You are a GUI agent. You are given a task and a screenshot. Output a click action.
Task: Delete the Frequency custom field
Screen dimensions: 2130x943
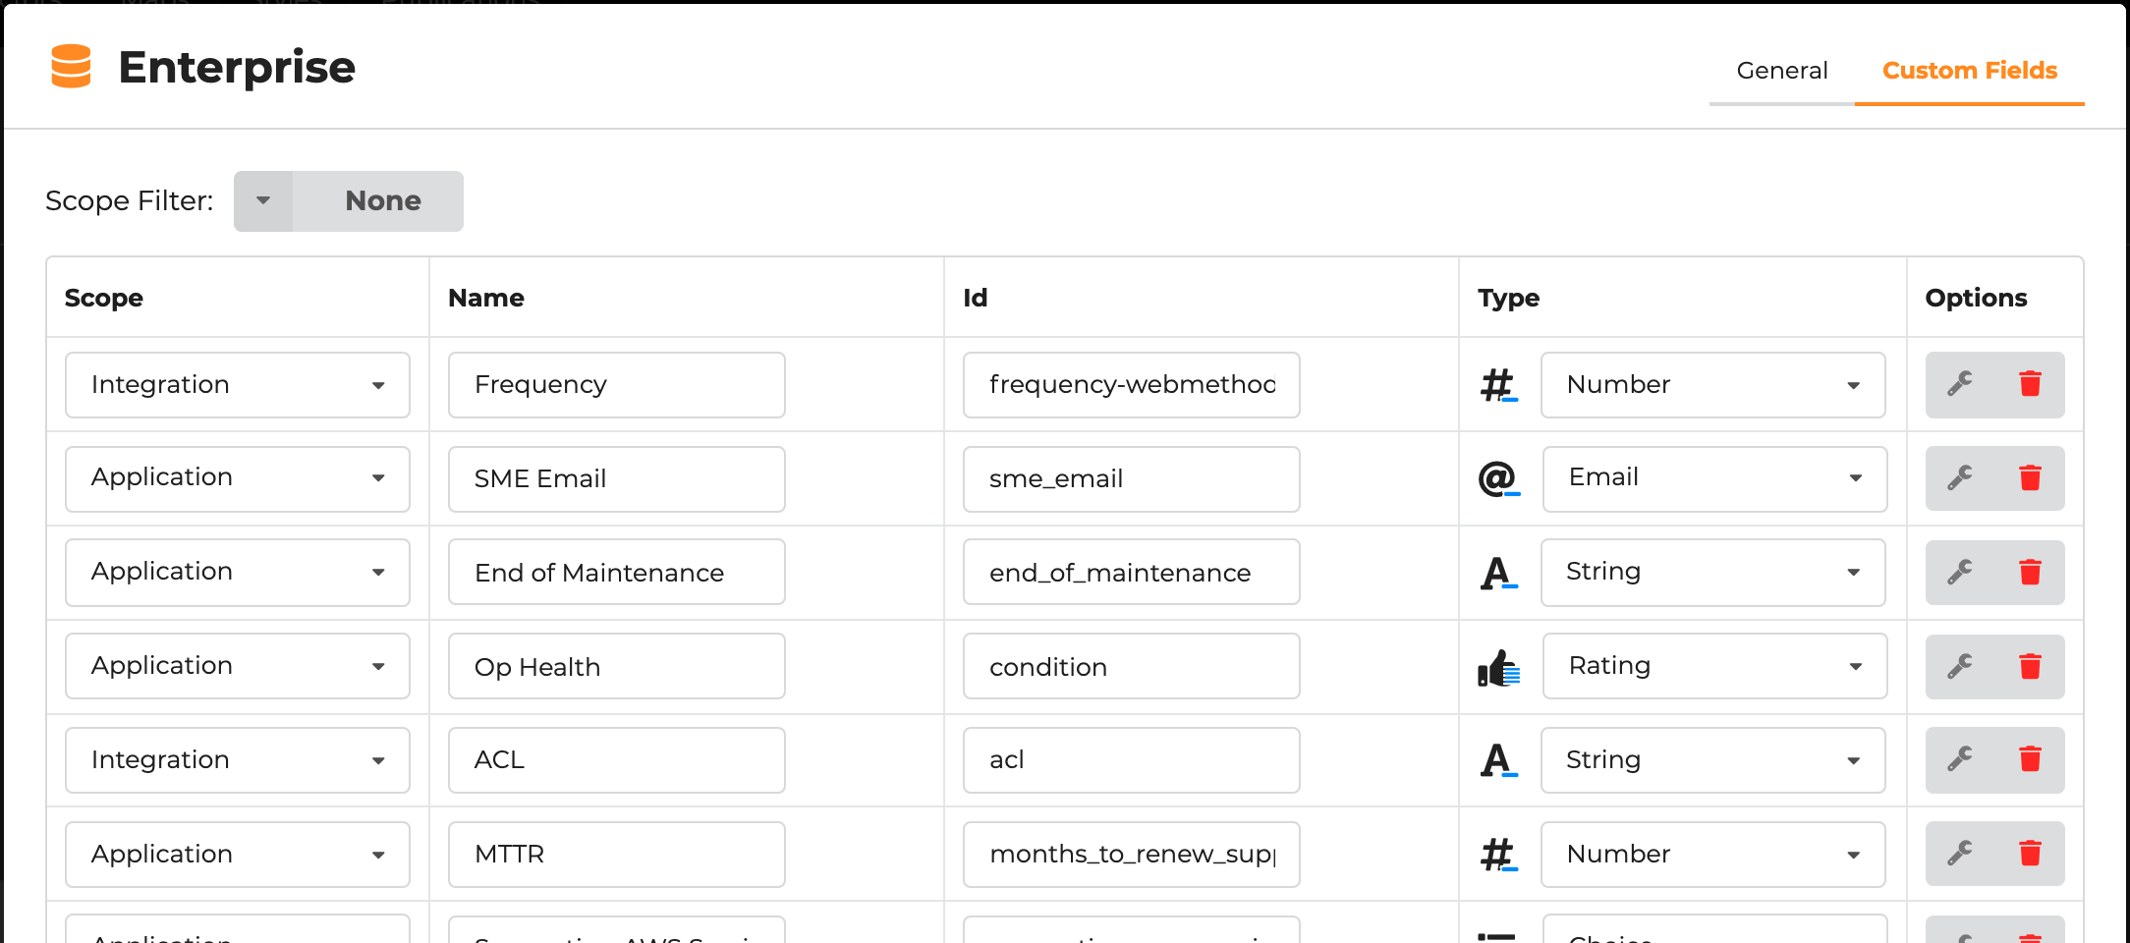click(2030, 384)
